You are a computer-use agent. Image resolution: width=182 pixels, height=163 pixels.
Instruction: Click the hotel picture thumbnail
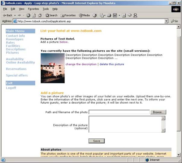click(52, 68)
